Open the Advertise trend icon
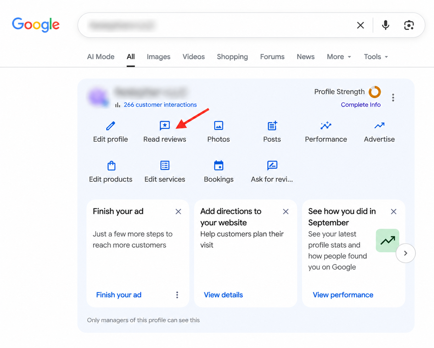 [379, 126]
